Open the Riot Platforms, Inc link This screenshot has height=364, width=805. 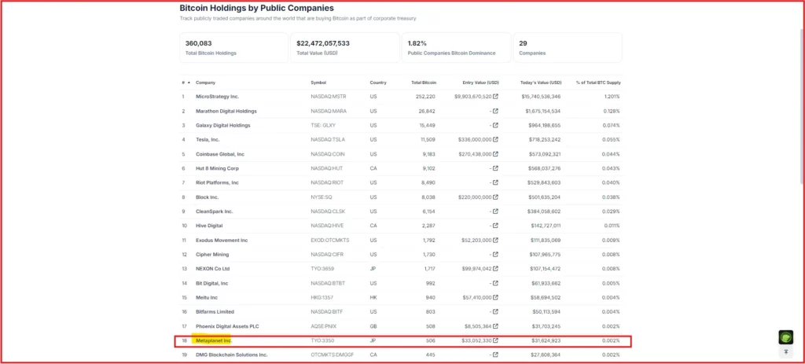[217, 182]
